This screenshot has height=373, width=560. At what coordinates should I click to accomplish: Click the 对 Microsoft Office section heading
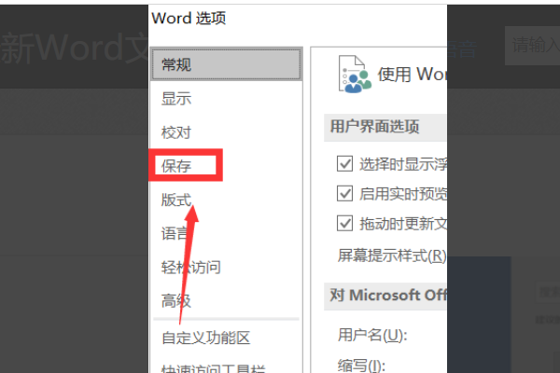click(x=388, y=296)
